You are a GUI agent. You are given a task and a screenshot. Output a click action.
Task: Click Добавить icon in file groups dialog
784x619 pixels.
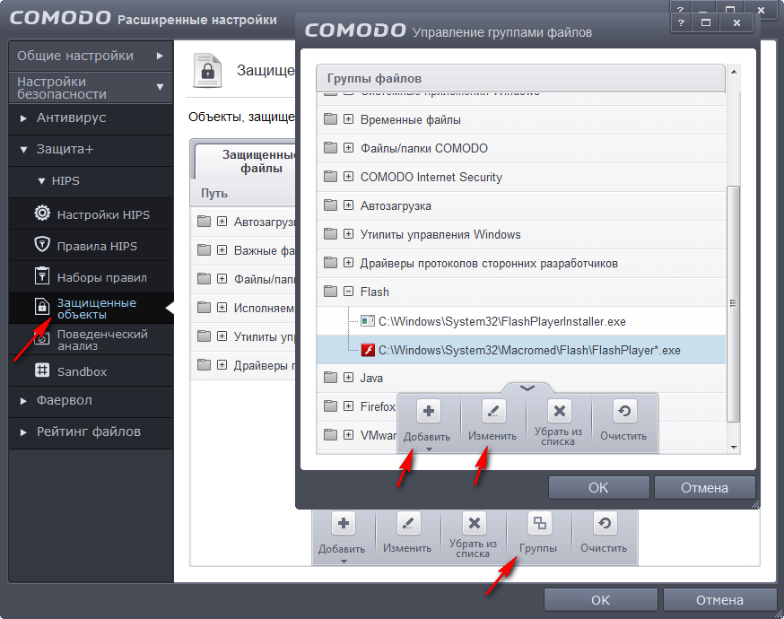[429, 412]
